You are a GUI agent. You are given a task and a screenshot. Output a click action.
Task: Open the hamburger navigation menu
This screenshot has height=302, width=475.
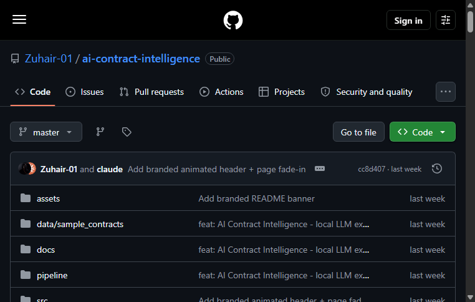pos(19,19)
